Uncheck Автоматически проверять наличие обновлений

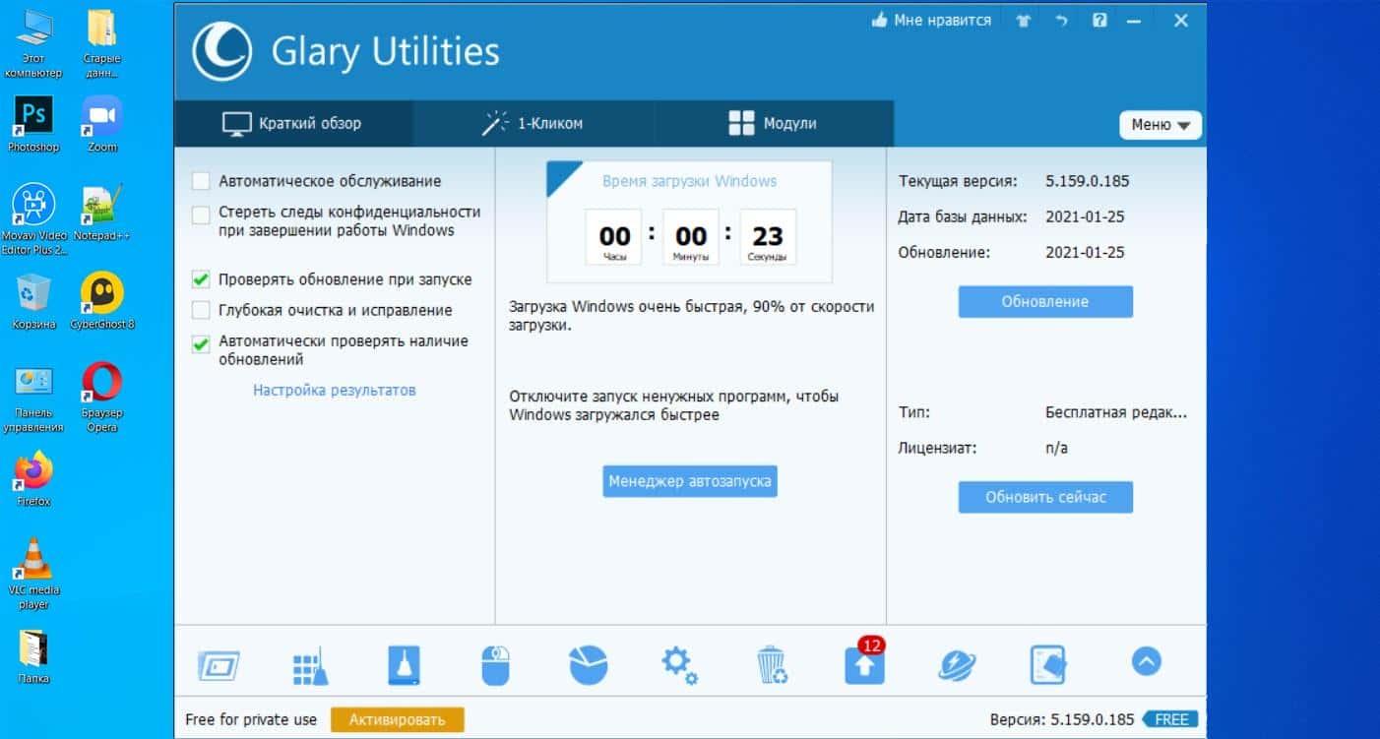point(201,344)
